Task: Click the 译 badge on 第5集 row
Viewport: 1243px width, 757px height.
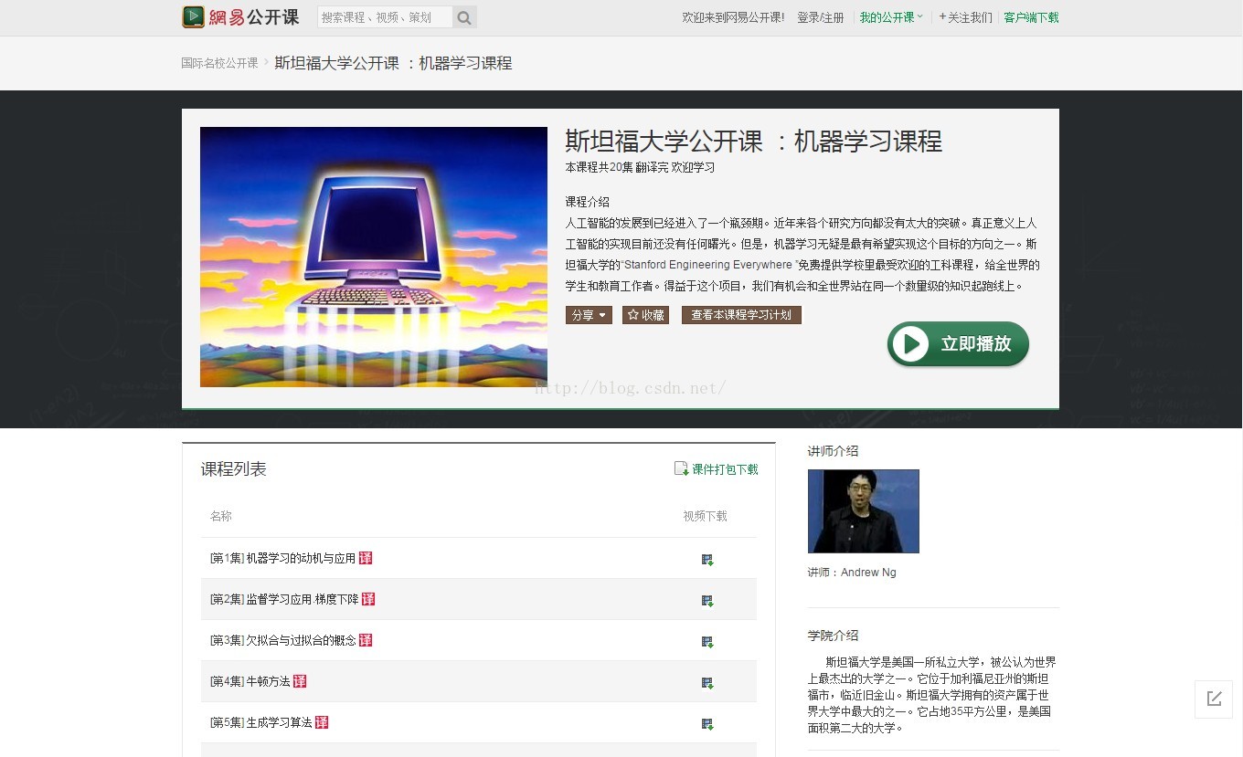Action: point(322,722)
